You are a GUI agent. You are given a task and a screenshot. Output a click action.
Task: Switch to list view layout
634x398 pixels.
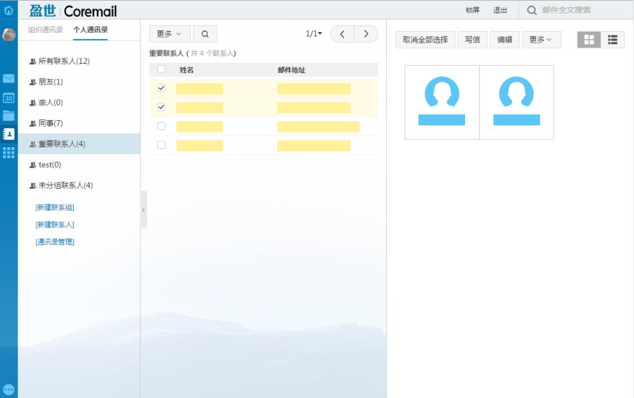click(x=612, y=40)
